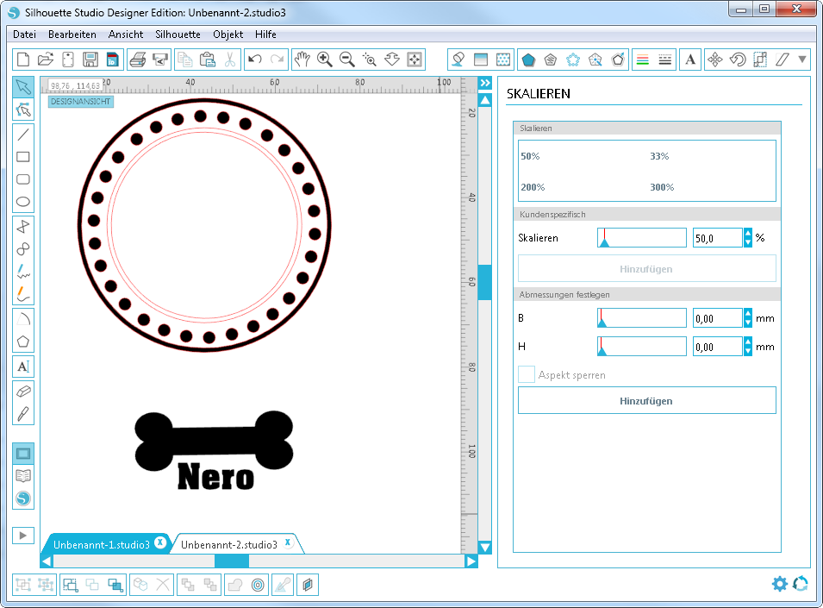Click the Undo arrow icon
This screenshot has height=608, width=823.
point(254,60)
